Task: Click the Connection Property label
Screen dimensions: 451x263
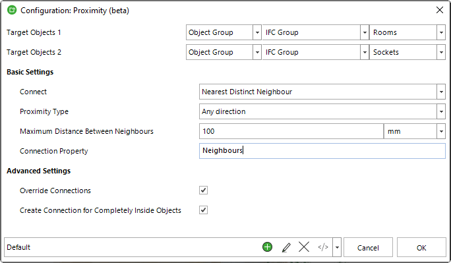Action: click(x=54, y=151)
